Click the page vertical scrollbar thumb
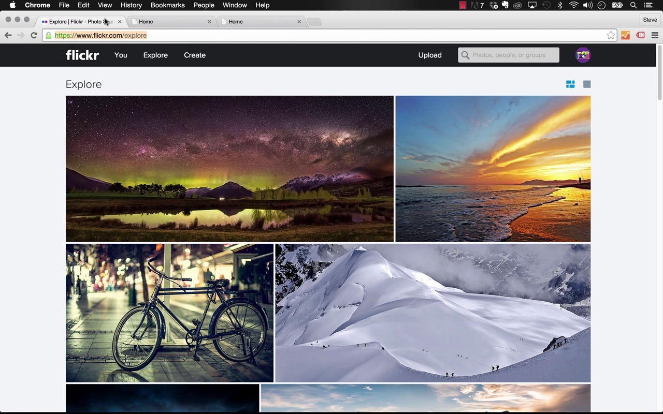The height and width of the screenshot is (414, 663). click(659, 72)
